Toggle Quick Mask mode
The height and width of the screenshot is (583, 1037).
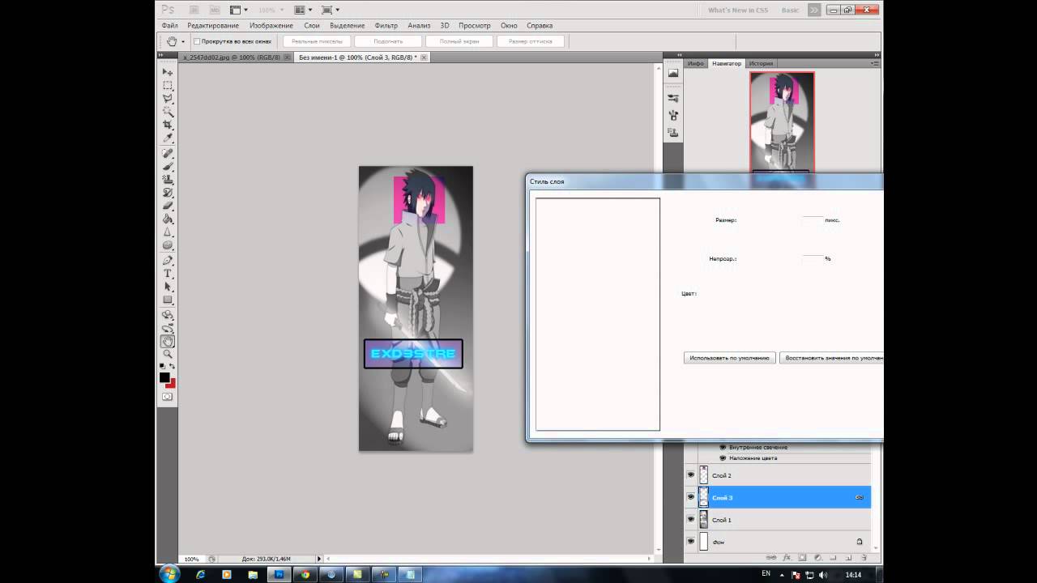[168, 397]
